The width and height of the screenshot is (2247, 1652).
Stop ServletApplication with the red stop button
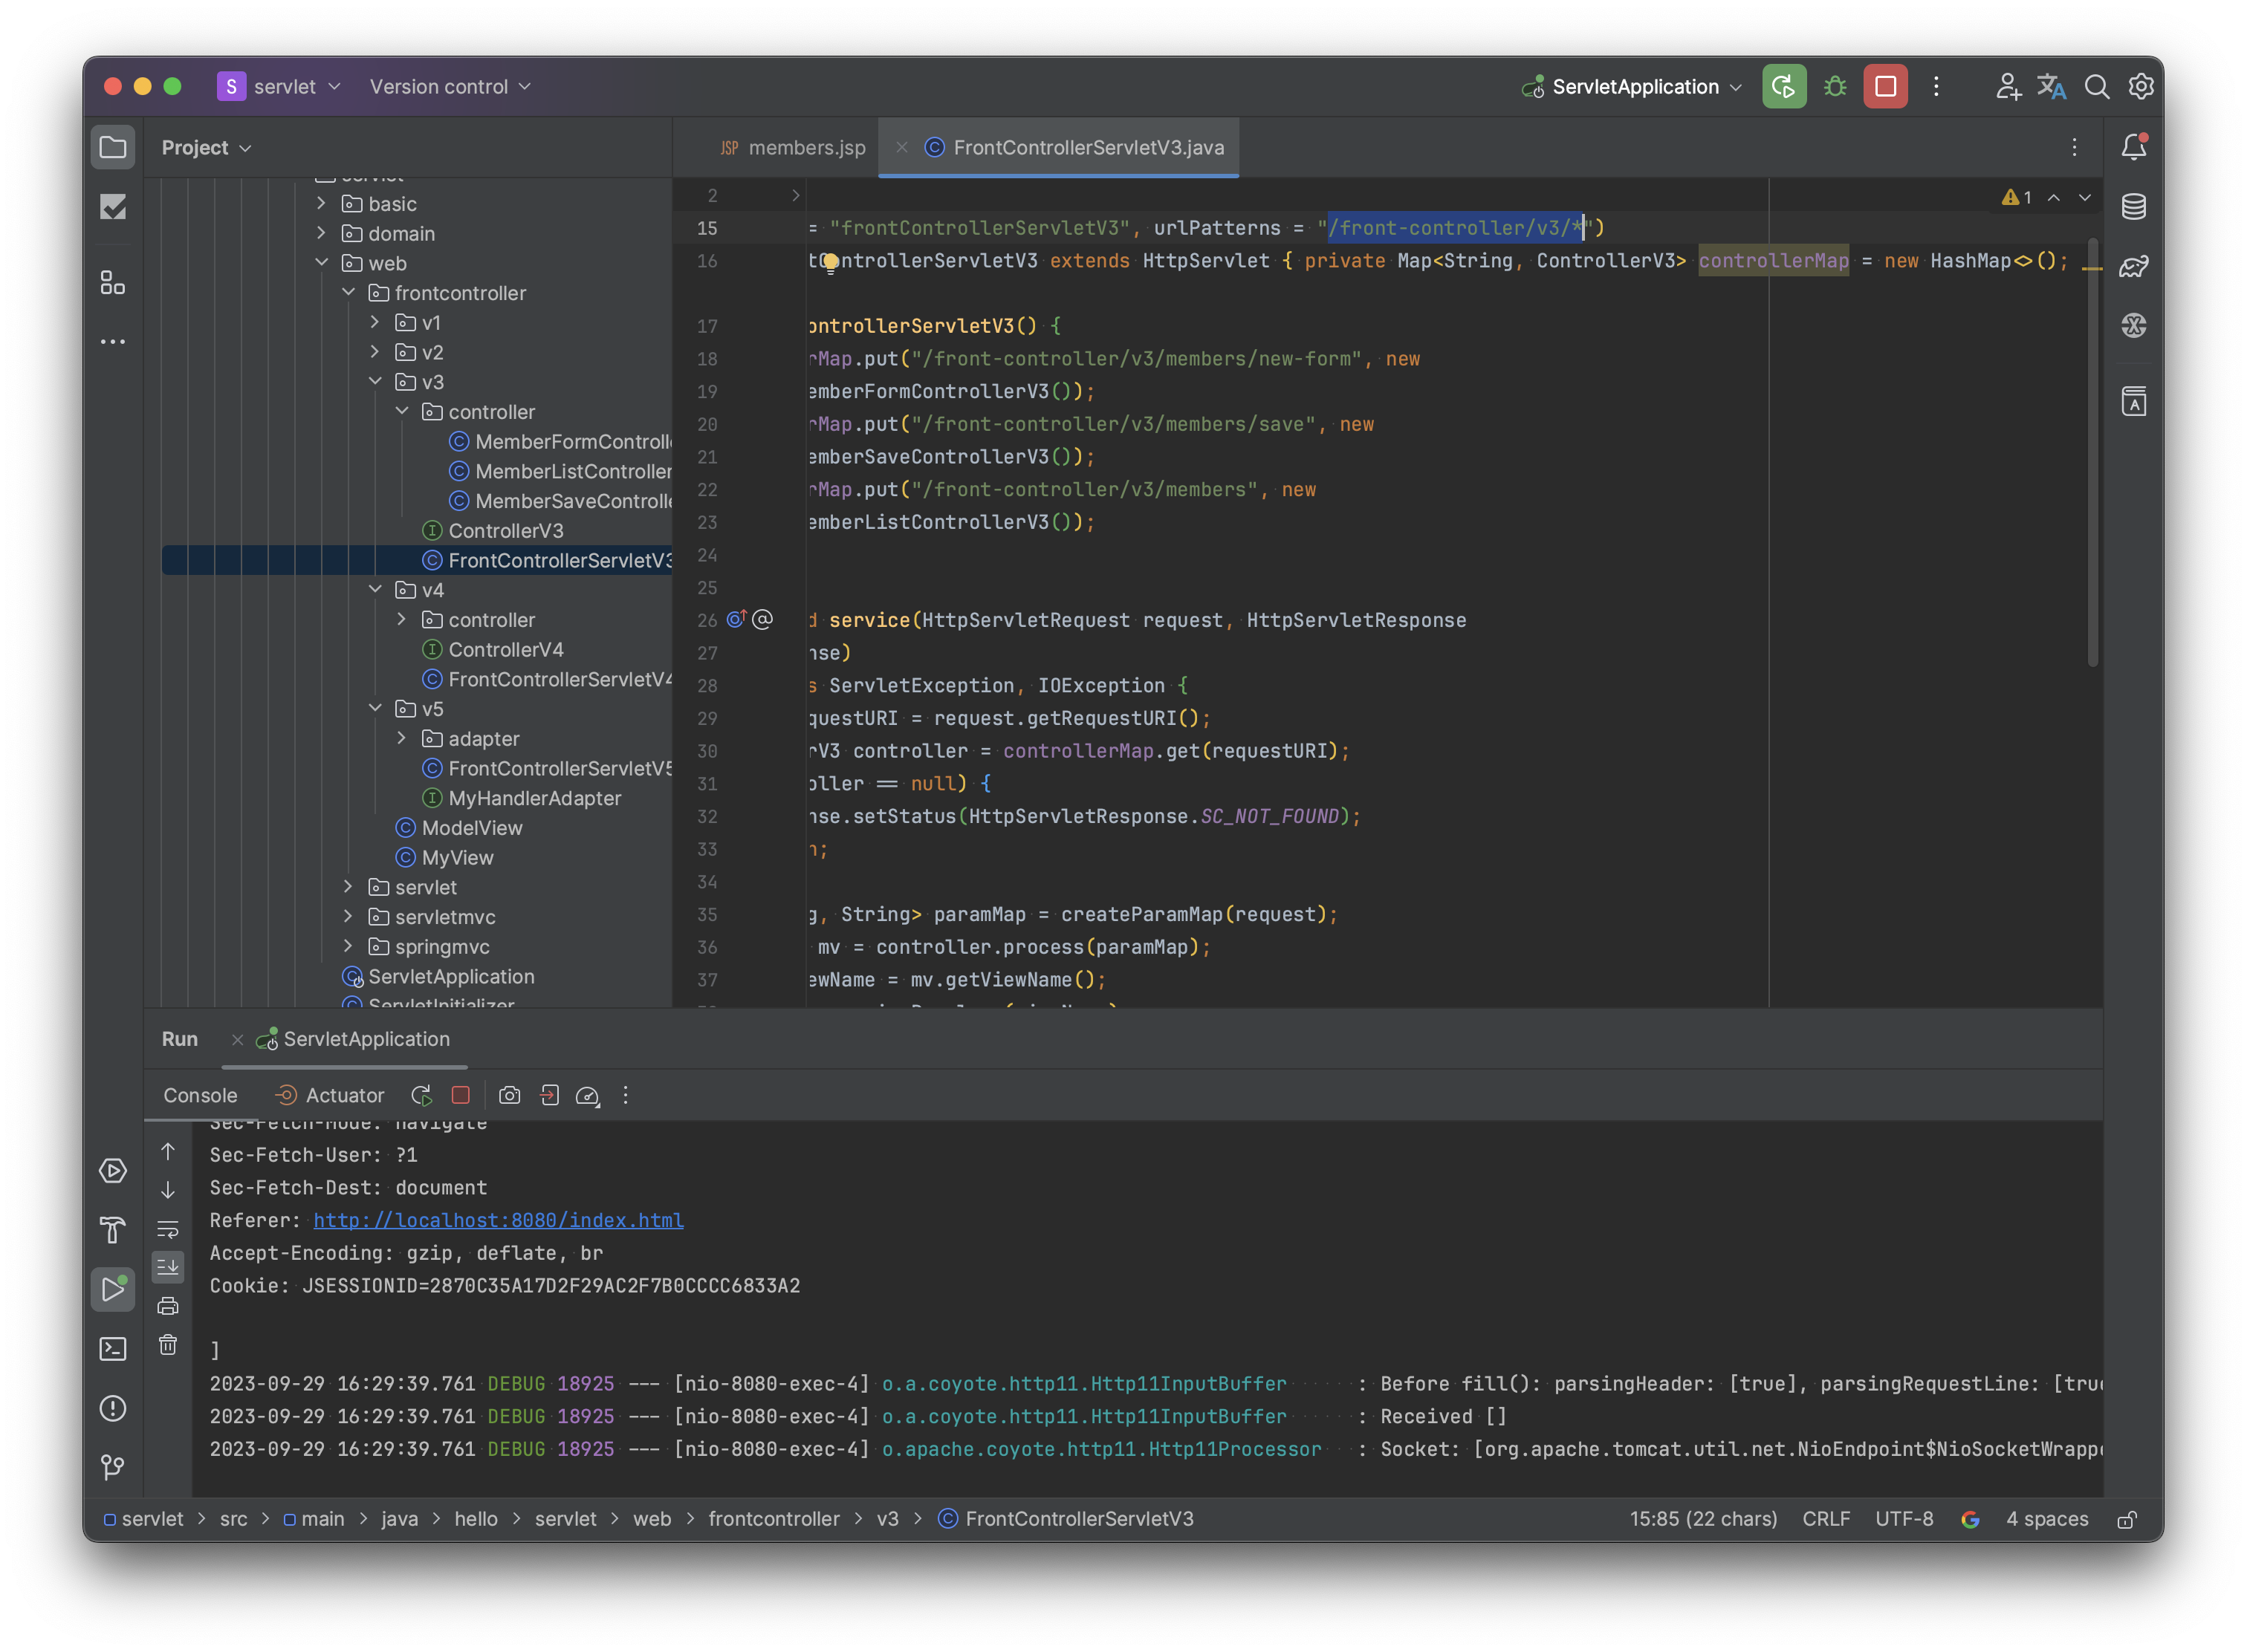[x=1885, y=87]
